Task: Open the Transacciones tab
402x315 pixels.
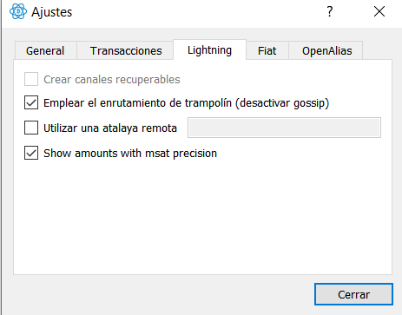Action: pyautogui.click(x=126, y=51)
